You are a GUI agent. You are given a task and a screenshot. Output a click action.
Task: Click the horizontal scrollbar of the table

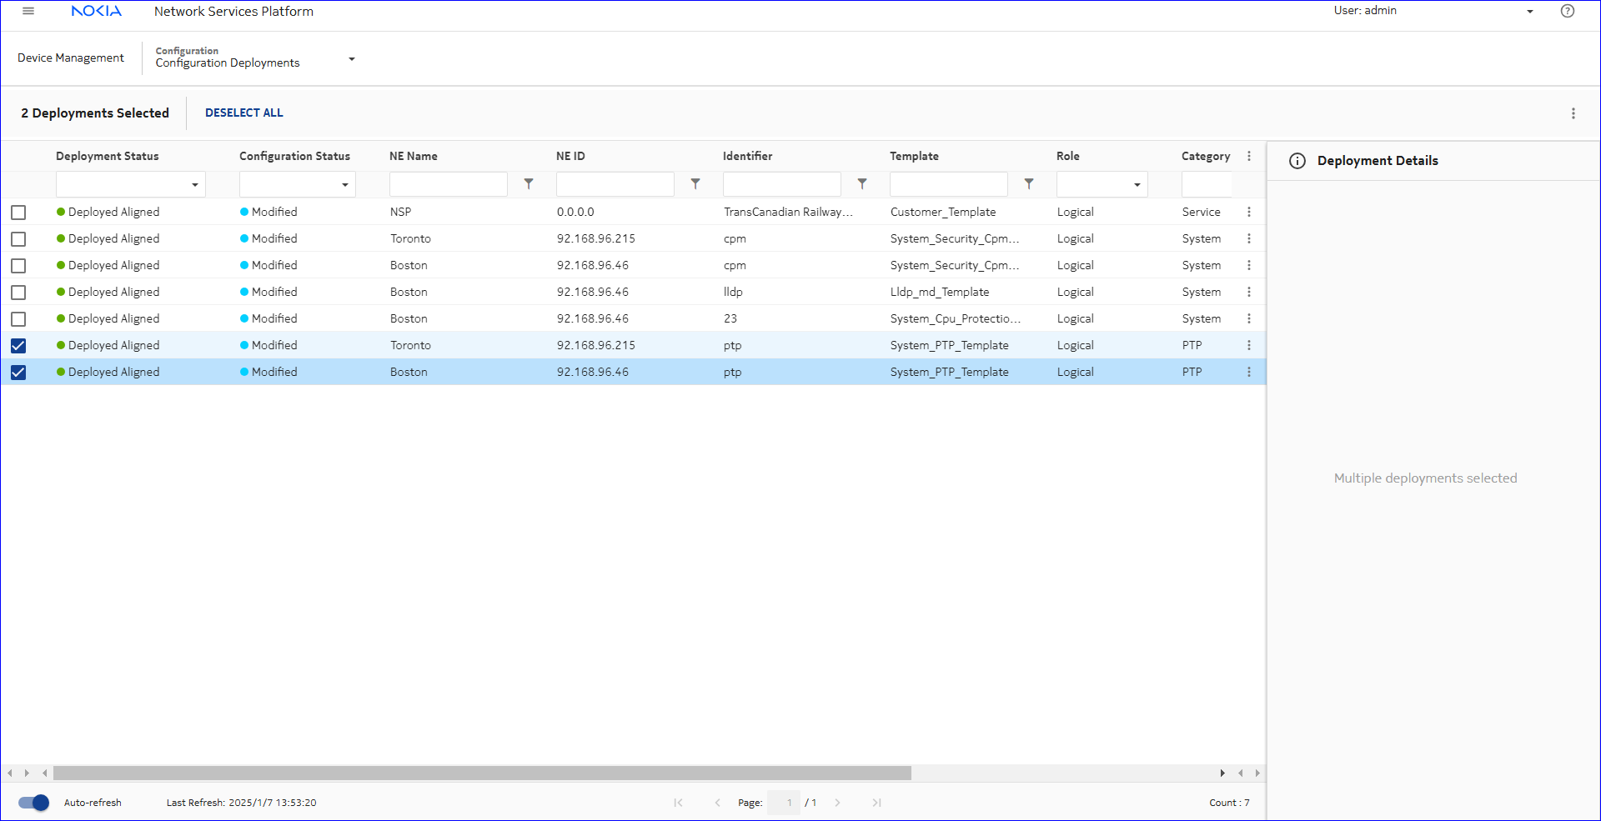(x=482, y=773)
